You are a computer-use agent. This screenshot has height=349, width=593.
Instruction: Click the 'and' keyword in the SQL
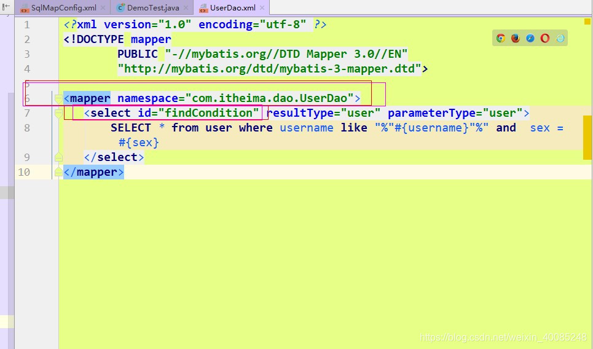pyautogui.click(x=506, y=128)
